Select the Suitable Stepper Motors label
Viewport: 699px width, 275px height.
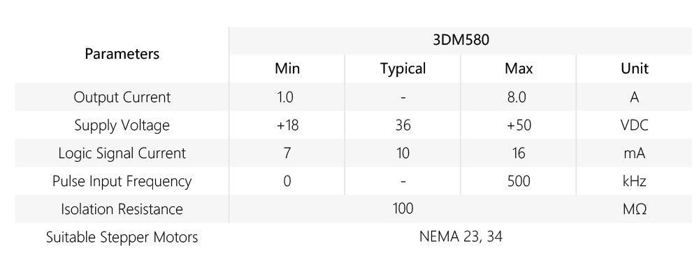[x=122, y=237]
